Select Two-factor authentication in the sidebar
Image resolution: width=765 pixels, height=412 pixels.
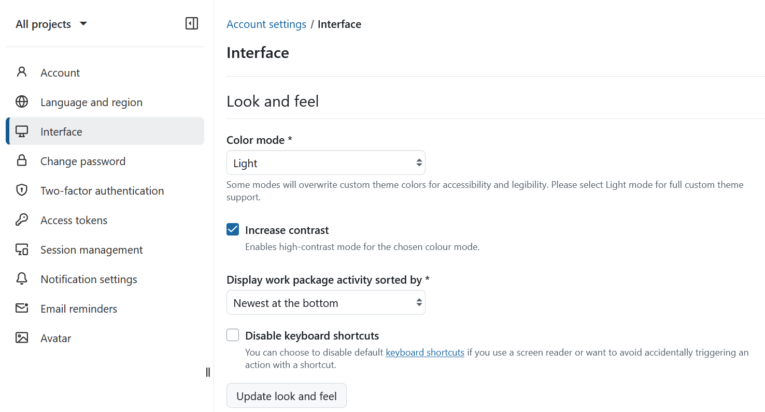[x=102, y=190]
